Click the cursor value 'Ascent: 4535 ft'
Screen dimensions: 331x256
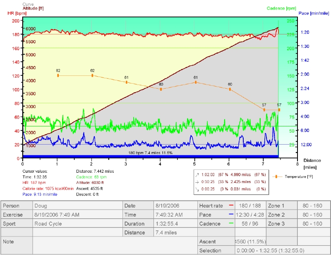[89, 188]
